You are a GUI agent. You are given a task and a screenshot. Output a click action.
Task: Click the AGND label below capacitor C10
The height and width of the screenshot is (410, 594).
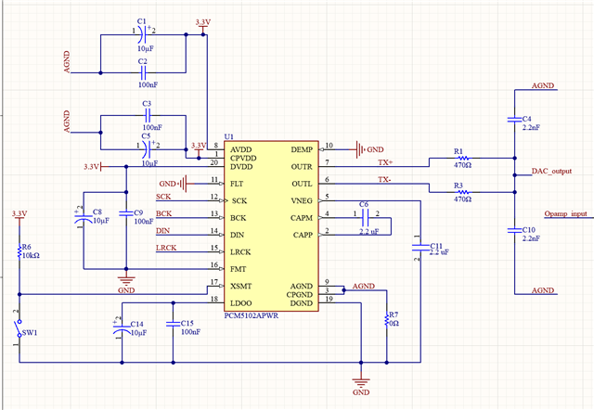pyautogui.click(x=543, y=290)
